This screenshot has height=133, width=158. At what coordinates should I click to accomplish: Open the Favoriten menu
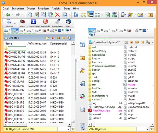43,9
